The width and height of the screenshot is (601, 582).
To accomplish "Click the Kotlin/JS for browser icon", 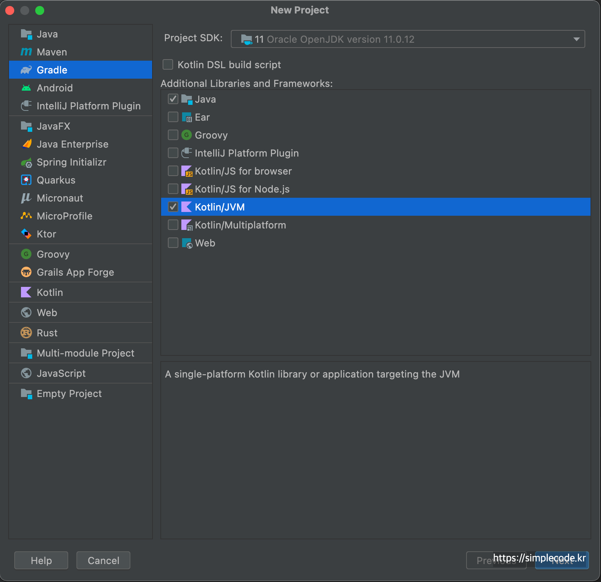I will coord(187,171).
